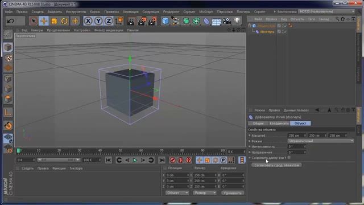Toggle Autokeying record button
Screen dimensions: 364x205
pos(180,160)
